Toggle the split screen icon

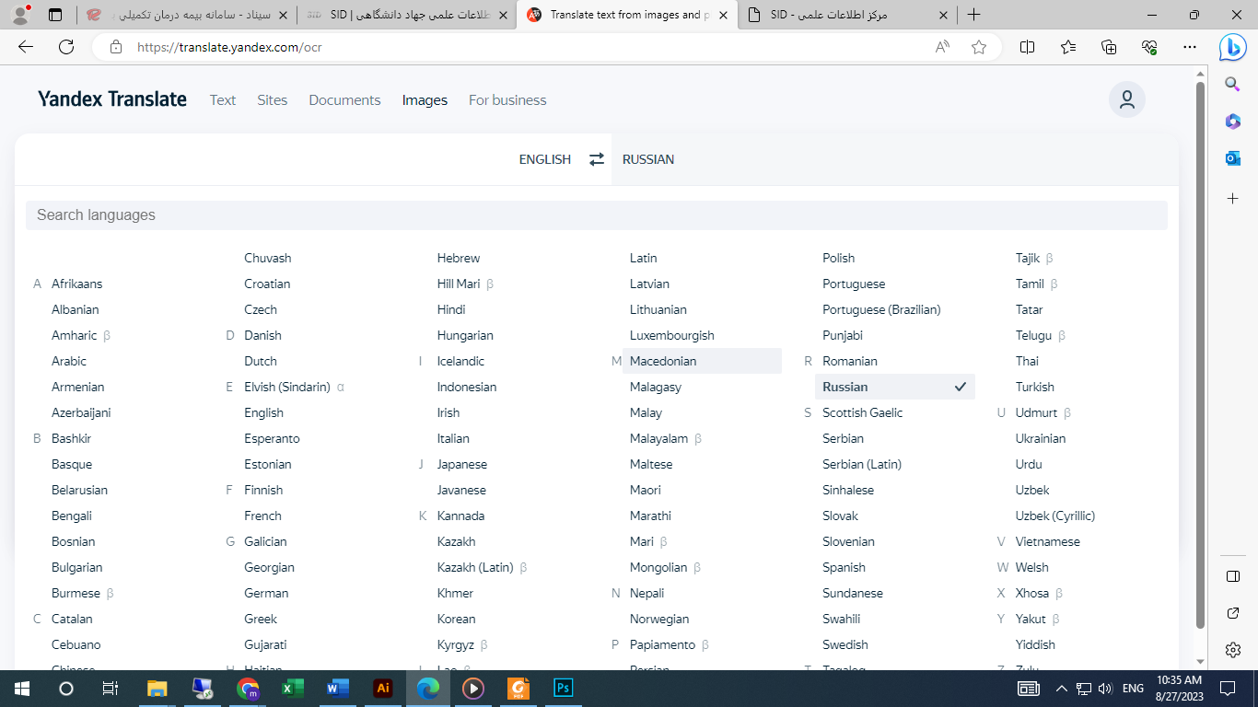1028,47
